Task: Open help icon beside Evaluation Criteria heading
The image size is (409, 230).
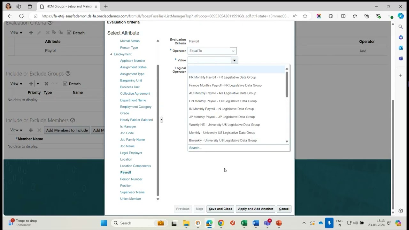Action: (50, 23)
